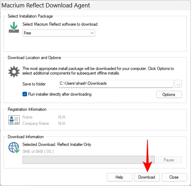Image resolution: width=191 pixels, height=186 pixels.
Task: Click the Help button
Action: click(x=119, y=177)
